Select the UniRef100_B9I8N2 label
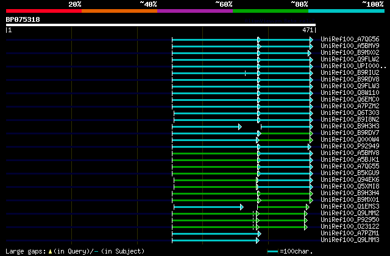The width and height of the screenshot is (390, 256). pyautogui.click(x=350, y=120)
